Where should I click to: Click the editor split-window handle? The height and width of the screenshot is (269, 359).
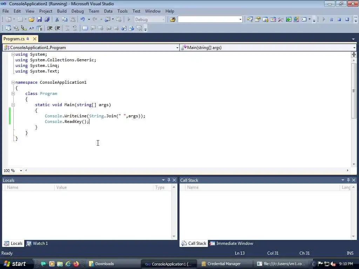354,54
